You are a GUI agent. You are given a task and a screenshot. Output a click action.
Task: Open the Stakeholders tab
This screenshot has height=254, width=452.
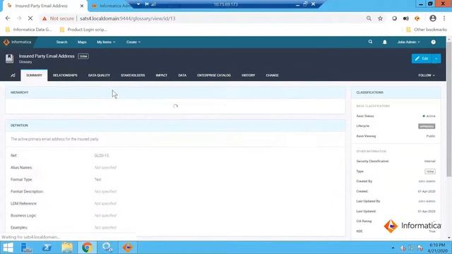click(133, 75)
